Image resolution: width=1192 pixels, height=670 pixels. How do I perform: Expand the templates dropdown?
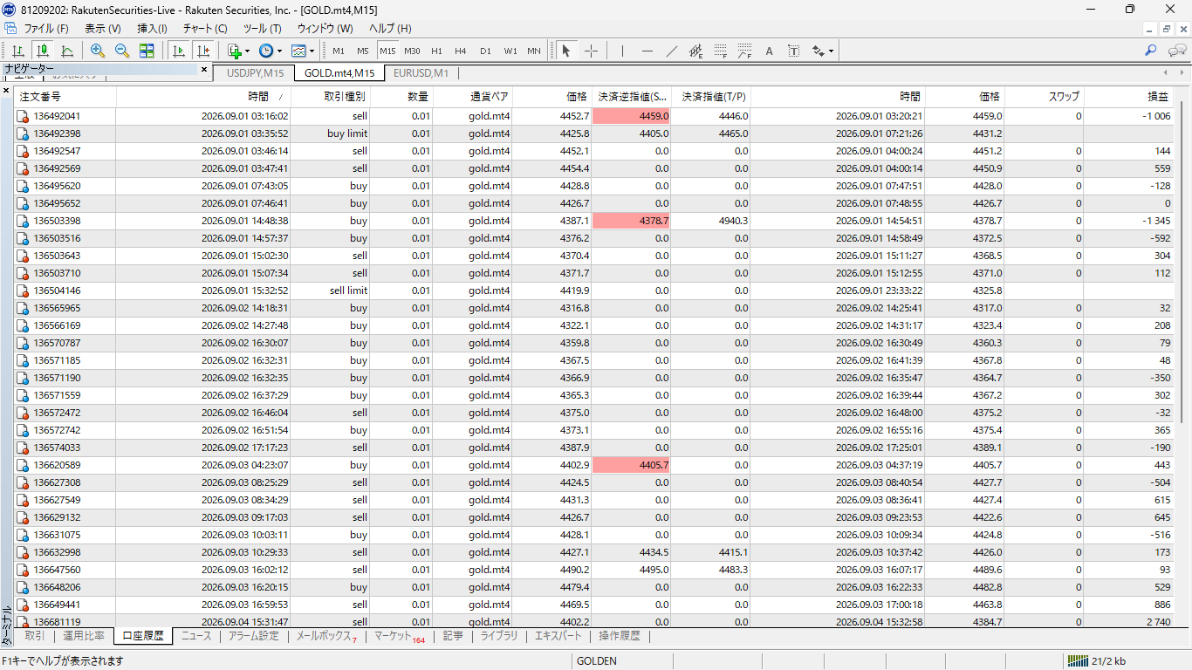pyautogui.click(x=302, y=51)
